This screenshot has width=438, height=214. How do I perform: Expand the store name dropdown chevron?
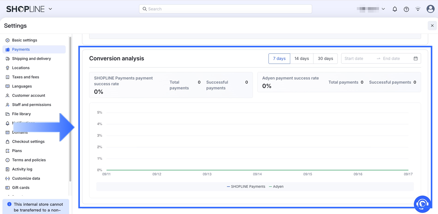383,9
